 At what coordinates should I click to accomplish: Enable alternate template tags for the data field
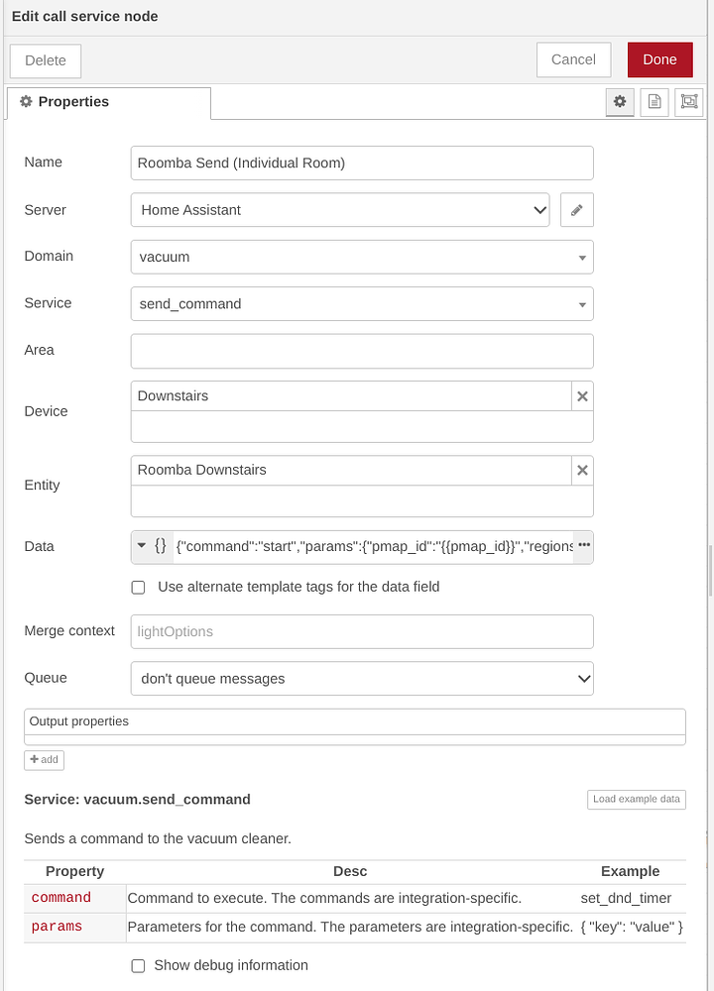pyautogui.click(x=138, y=587)
